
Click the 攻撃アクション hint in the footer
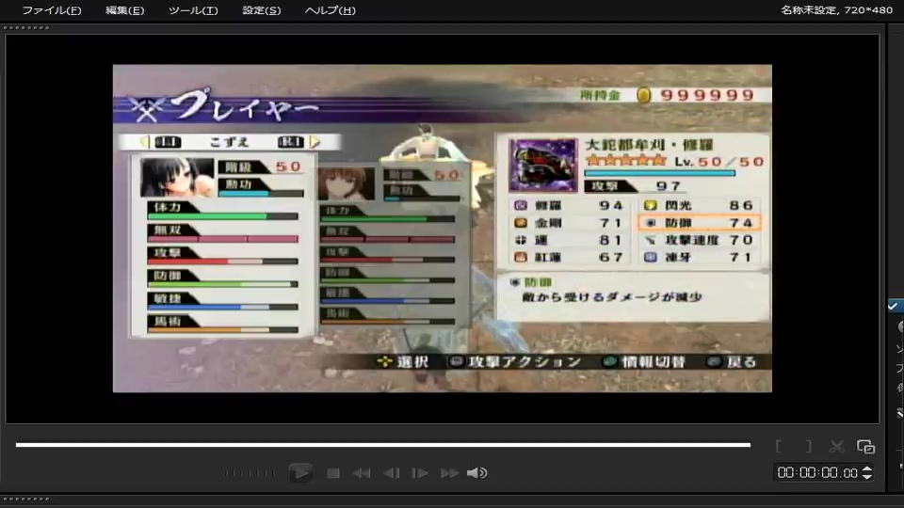pyautogui.click(x=515, y=361)
